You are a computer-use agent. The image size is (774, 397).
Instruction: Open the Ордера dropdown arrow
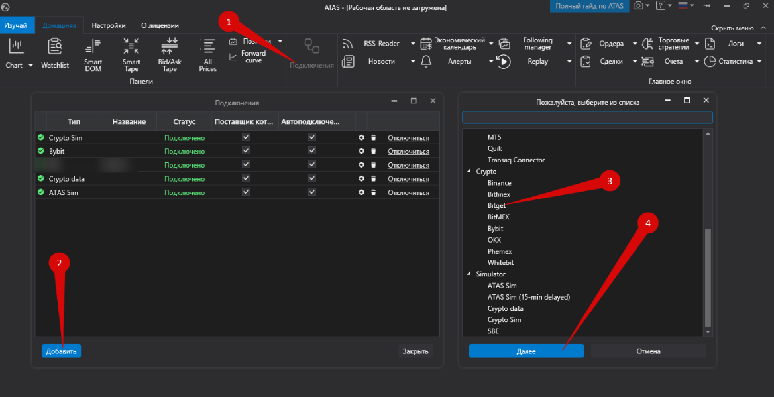click(x=635, y=44)
